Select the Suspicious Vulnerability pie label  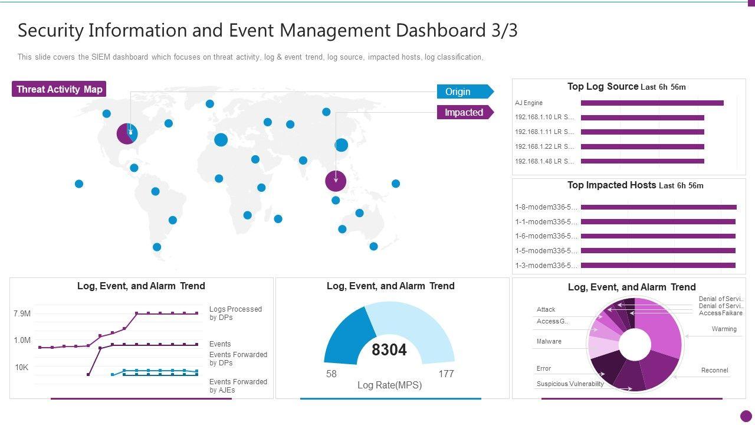click(570, 384)
